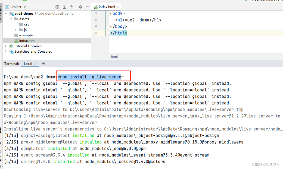Select index.html in the project tree
Viewport: 283px width, 169px height.
(x=27, y=41)
